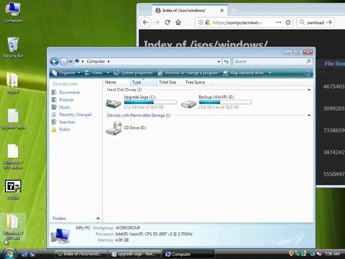
Task: Sort by the Free Space column
Action: [198, 82]
